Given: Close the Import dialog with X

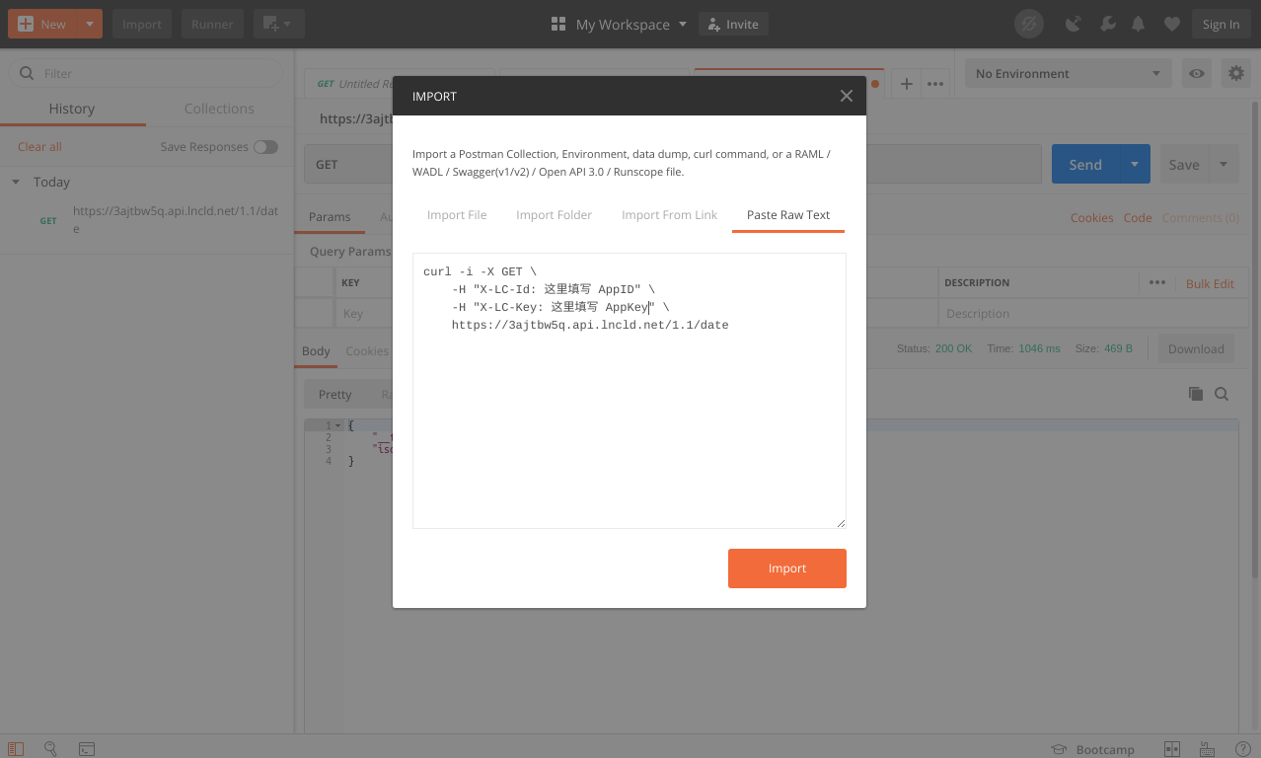Looking at the screenshot, I should click(x=846, y=96).
